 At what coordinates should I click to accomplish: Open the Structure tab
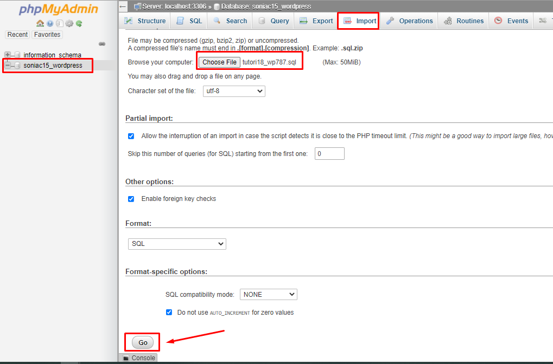pyautogui.click(x=145, y=21)
